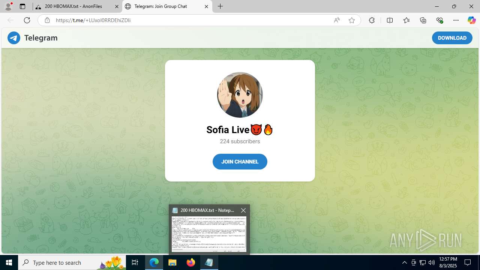Open Task View on taskbar
Screen dimensions: 480x270
pos(135,262)
